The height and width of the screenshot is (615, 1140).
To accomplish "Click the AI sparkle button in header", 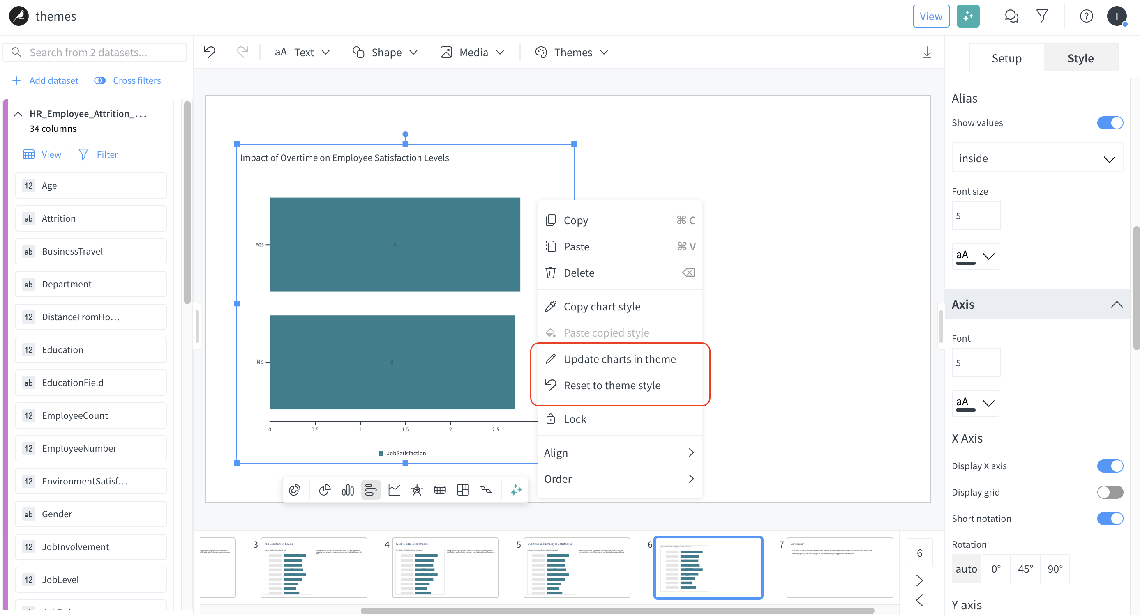I will (x=967, y=16).
